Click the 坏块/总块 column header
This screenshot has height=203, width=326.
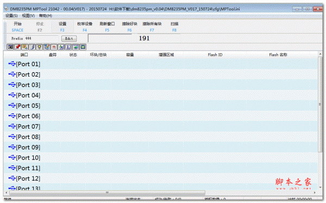[98, 55]
